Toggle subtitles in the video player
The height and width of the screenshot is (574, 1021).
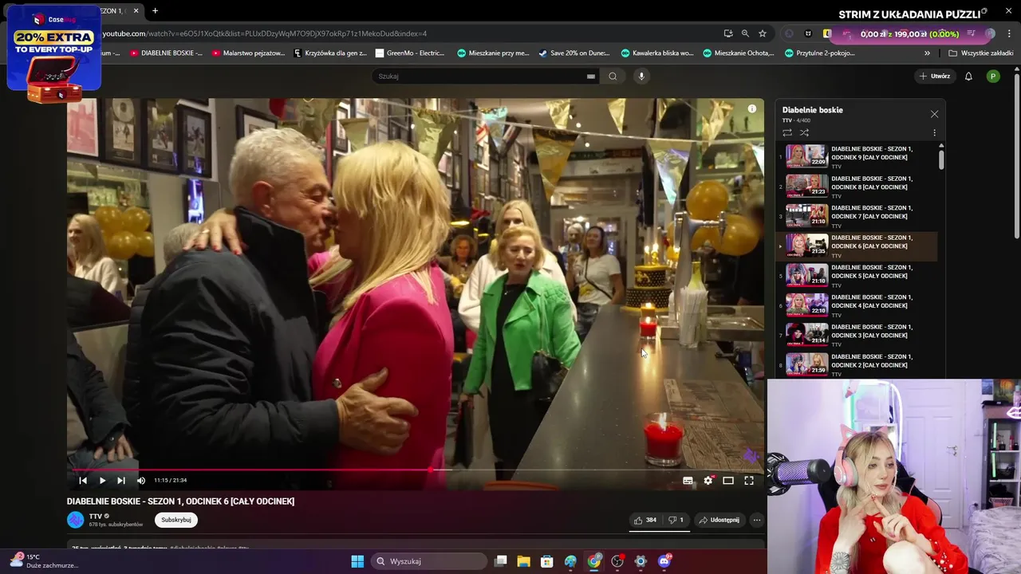[x=688, y=480]
